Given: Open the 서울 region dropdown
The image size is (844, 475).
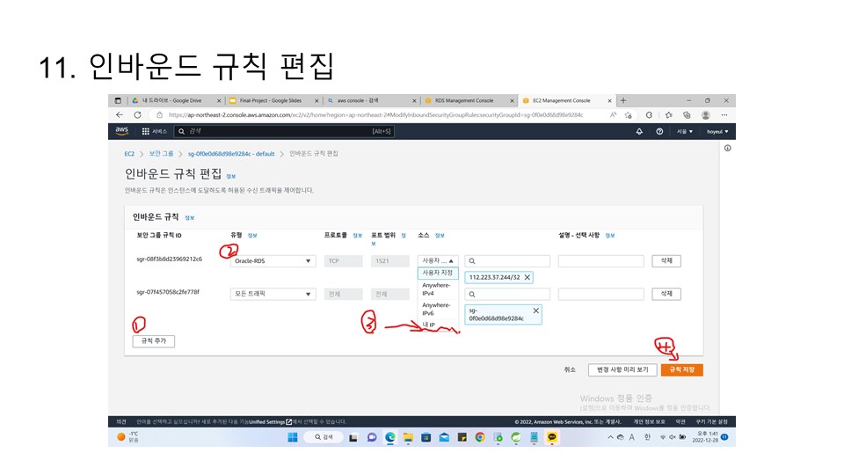Looking at the screenshot, I should (685, 131).
